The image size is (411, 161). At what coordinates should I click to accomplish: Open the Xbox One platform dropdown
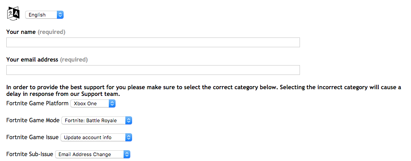click(93, 103)
